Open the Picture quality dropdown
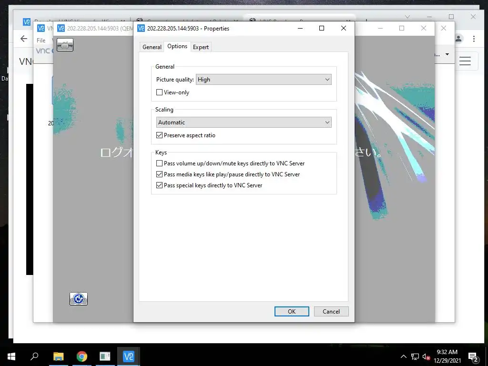This screenshot has width=488, height=366. (264, 80)
